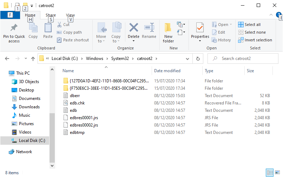Open the blue Help question mark icon
This screenshot has width=283, height=177.
tap(278, 15)
